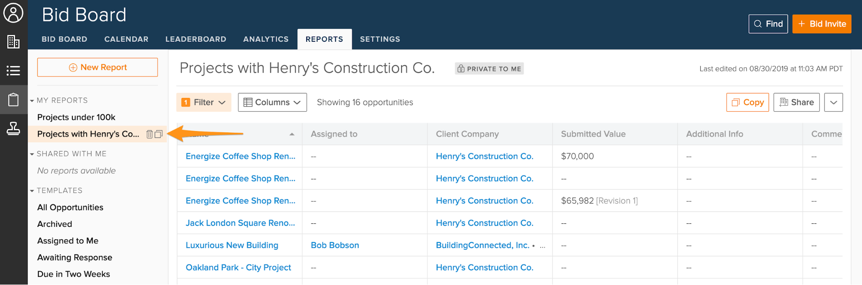This screenshot has height=285, width=862.
Task: Click the stamp icon in left sidebar
Action: coord(13,128)
